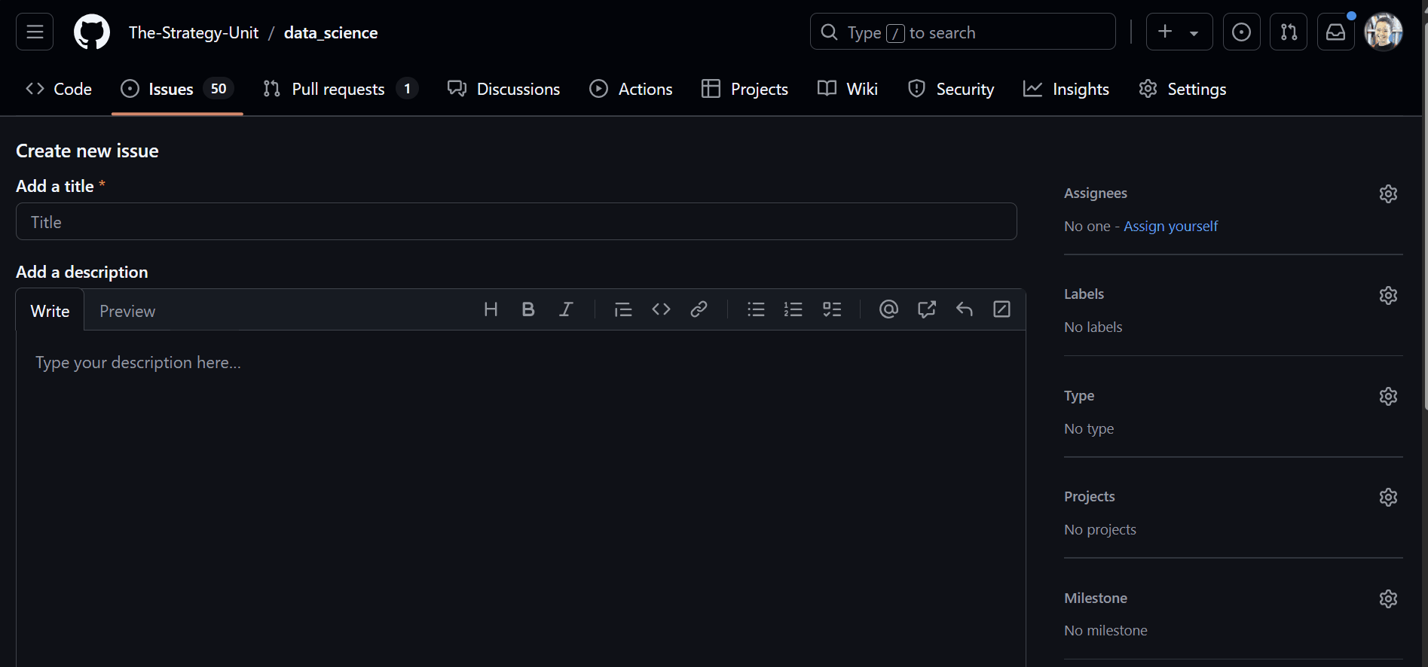
Task: Click the Type heading in sidebar
Action: [1079, 396]
